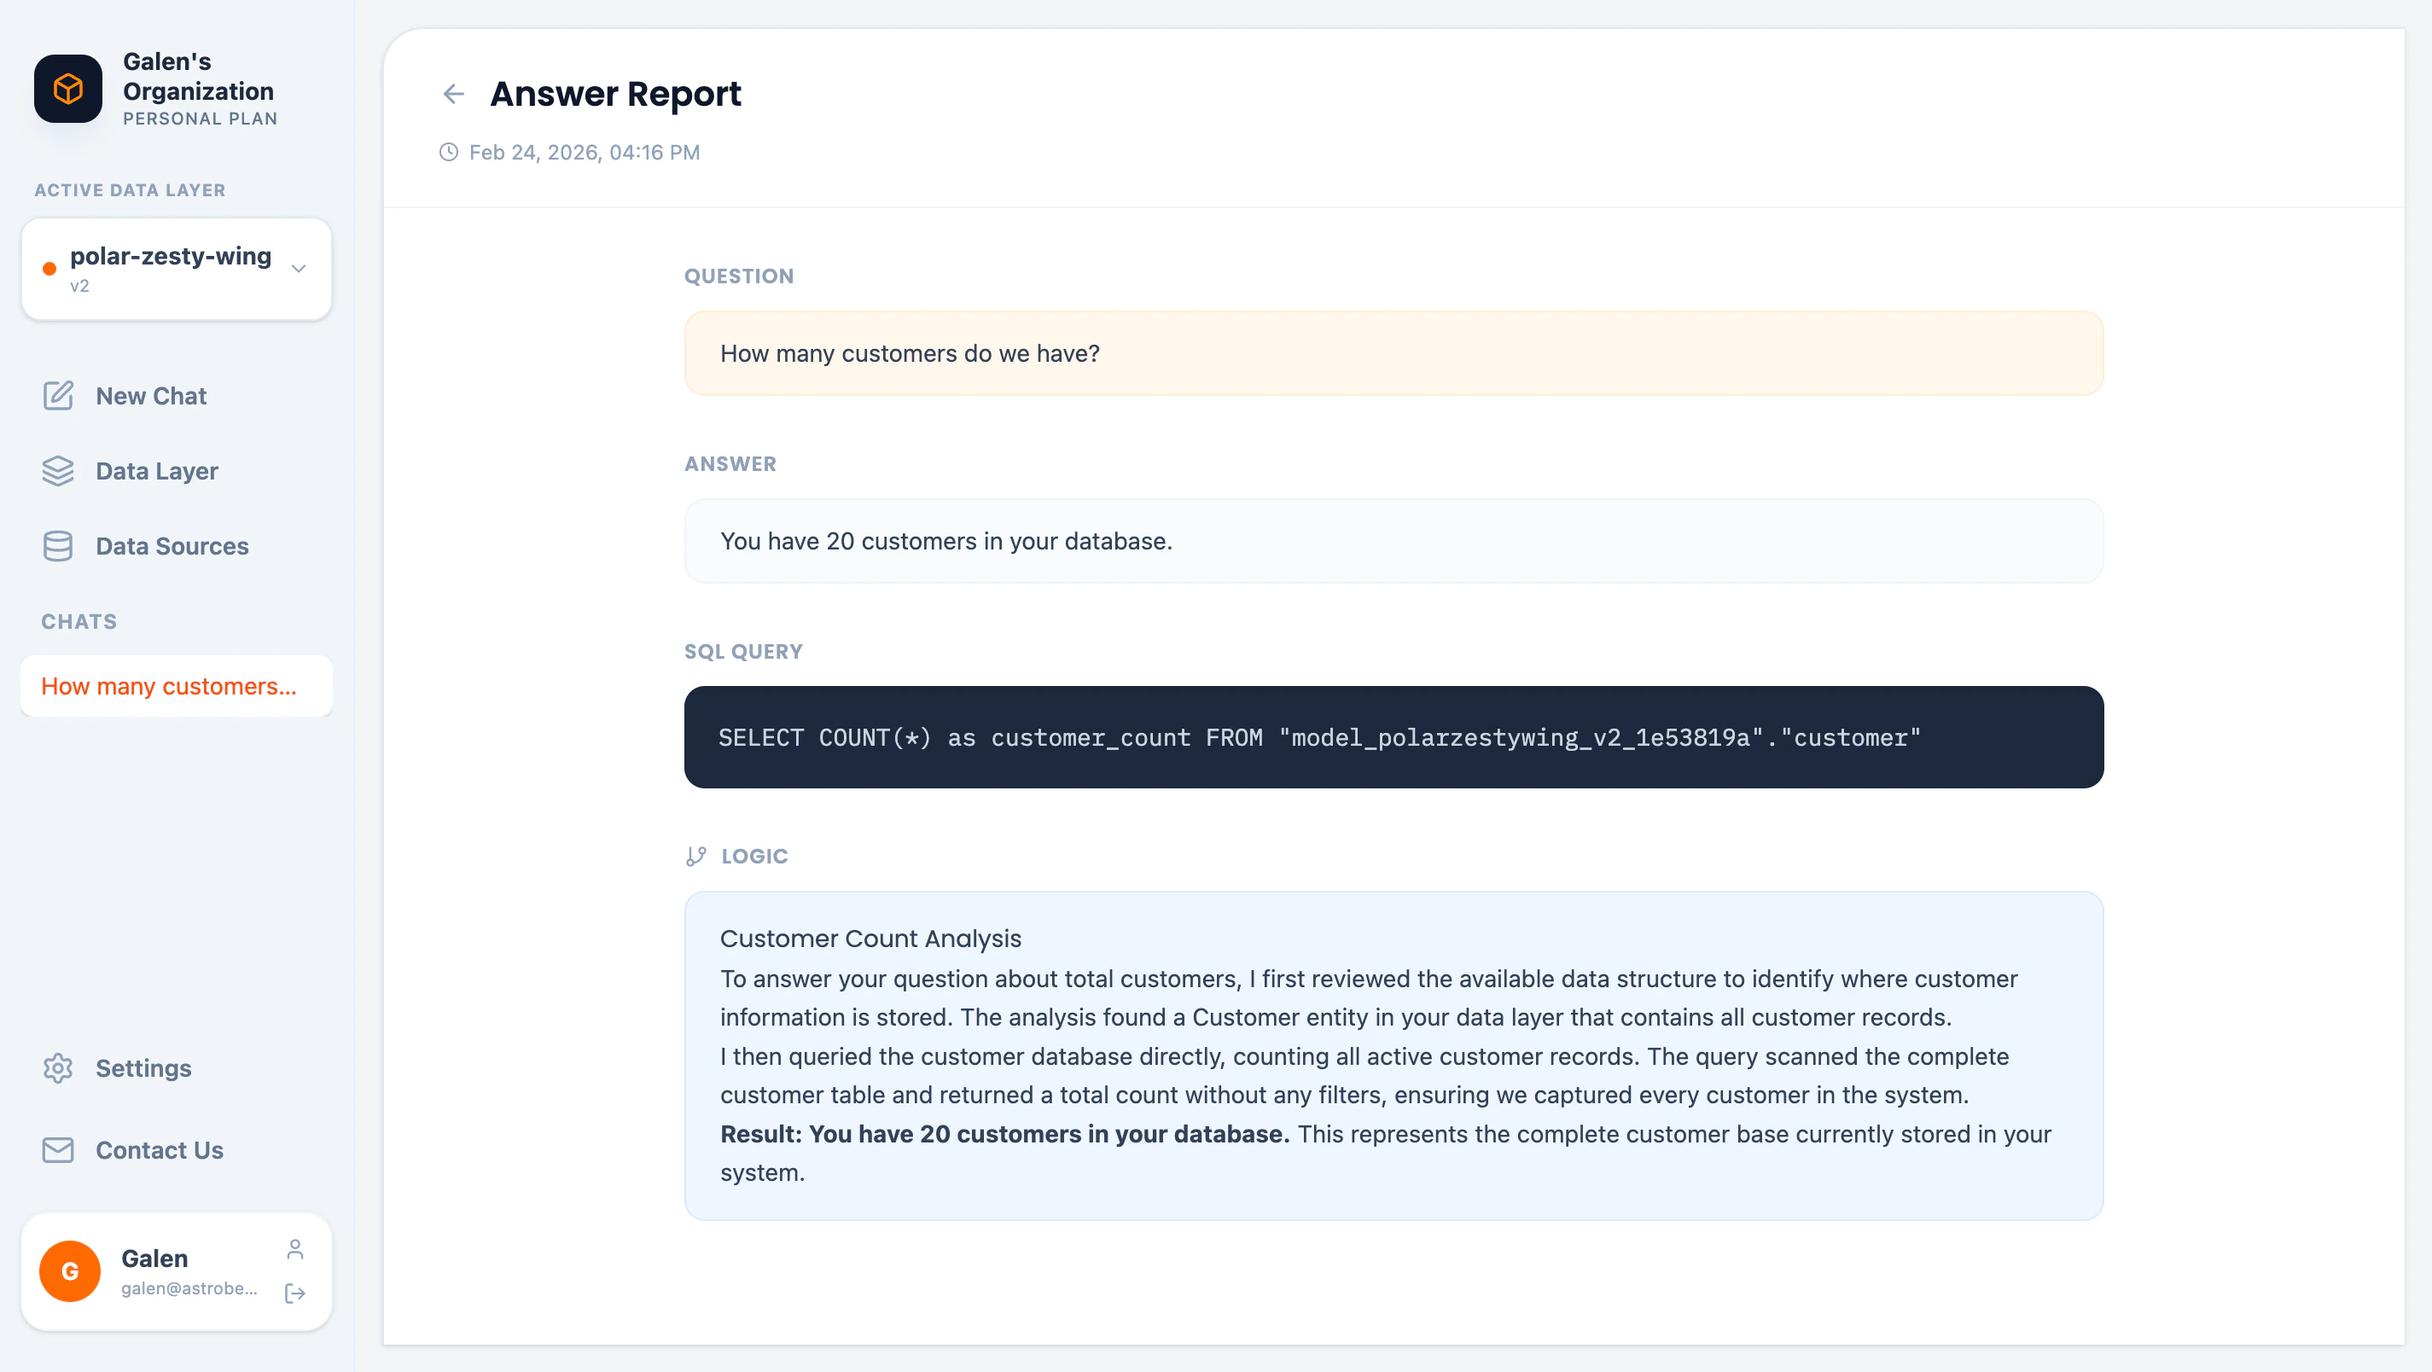
Task: Open the Data Layer layers icon
Action: pos(59,470)
